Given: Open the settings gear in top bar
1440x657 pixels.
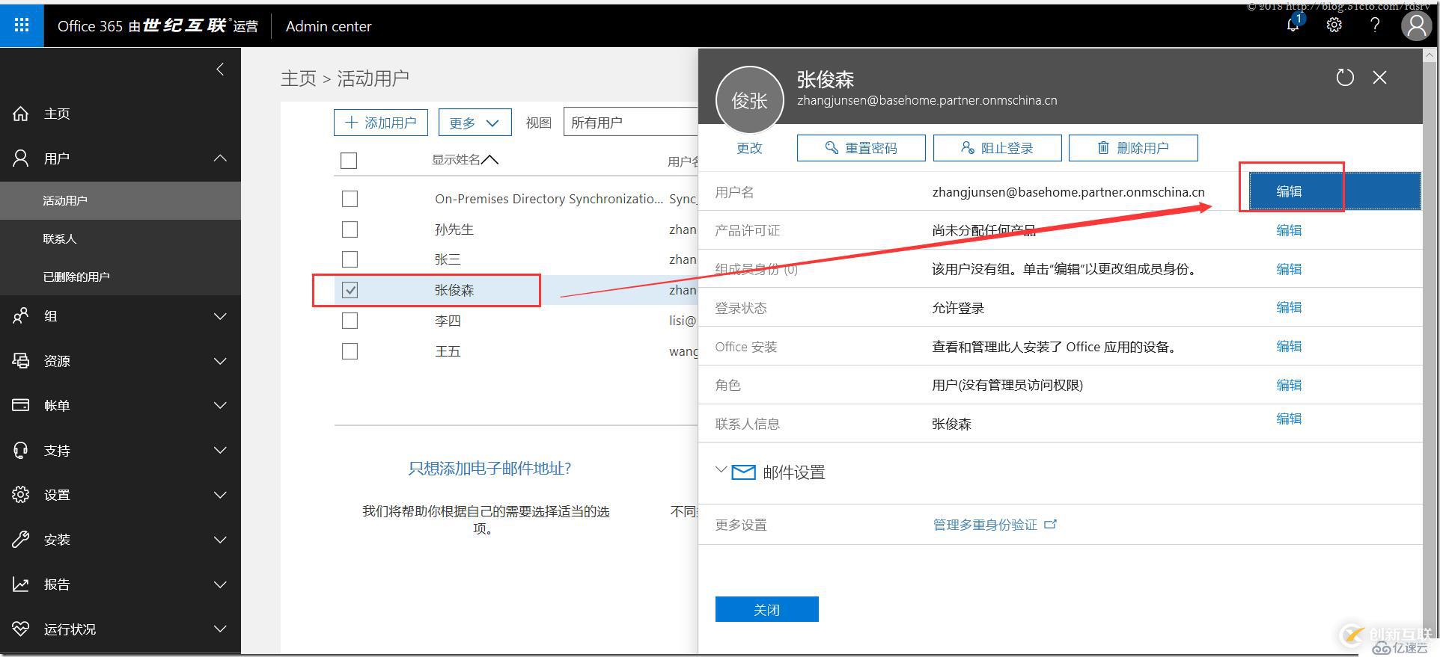Looking at the screenshot, I should click(1334, 25).
